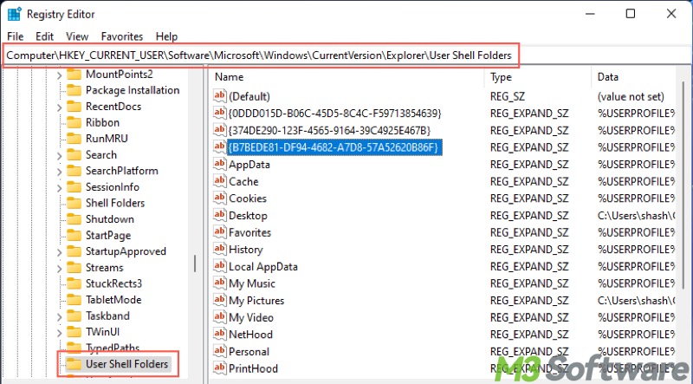Viewport: 693px width, 384px height.
Task: Expand the Streams key
Action: tap(59, 268)
